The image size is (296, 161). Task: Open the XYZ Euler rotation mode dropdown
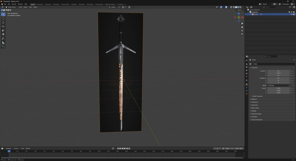point(278,85)
